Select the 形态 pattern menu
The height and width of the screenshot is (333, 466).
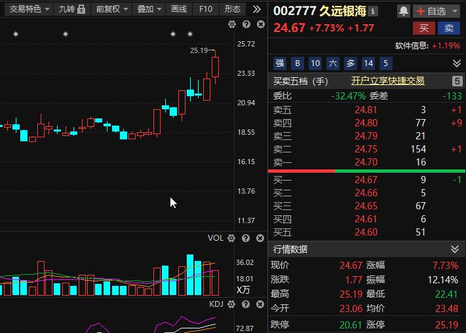click(233, 9)
